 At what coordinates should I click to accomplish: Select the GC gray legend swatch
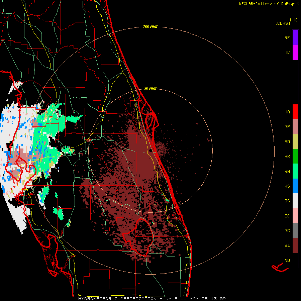tap(295, 230)
